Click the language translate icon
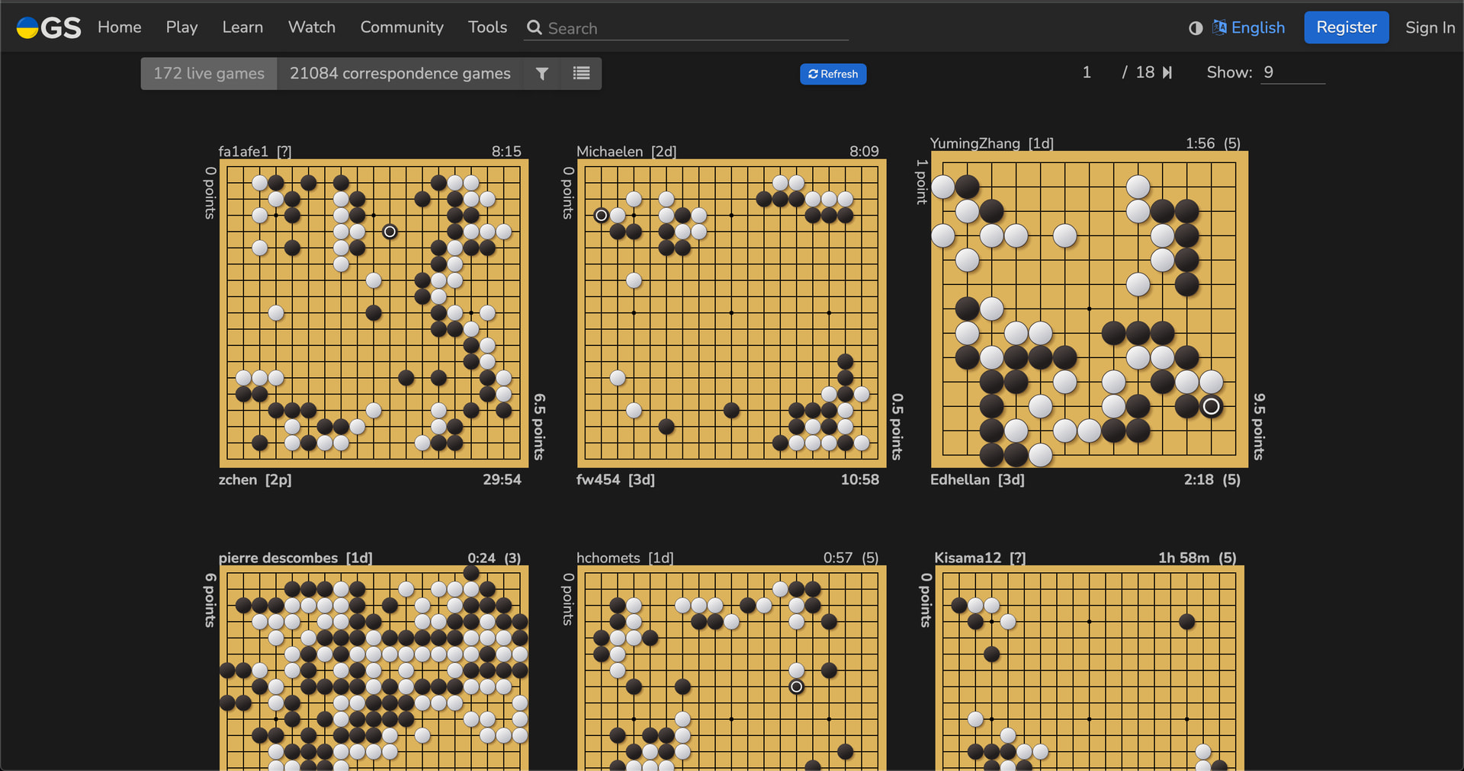The height and width of the screenshot is (771, 1464). [1219, 27]
